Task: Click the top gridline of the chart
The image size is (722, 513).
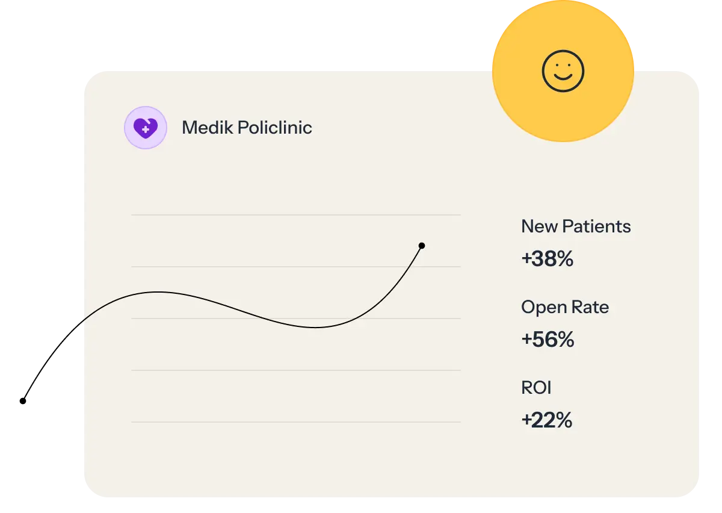Action: [x=295, y=215]
